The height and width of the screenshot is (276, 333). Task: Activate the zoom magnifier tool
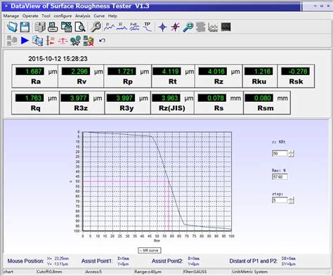(188, 27)
